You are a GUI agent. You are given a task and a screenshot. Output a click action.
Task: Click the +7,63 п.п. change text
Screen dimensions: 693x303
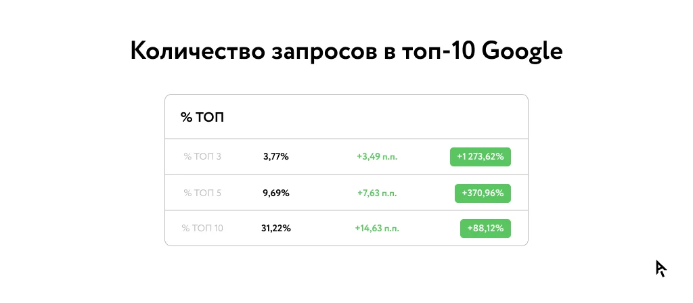378,193
